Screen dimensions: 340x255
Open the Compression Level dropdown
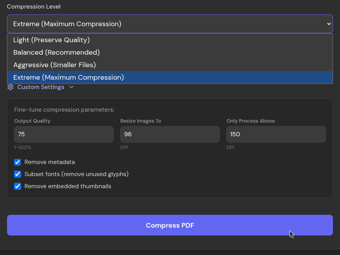click(170, 24)
